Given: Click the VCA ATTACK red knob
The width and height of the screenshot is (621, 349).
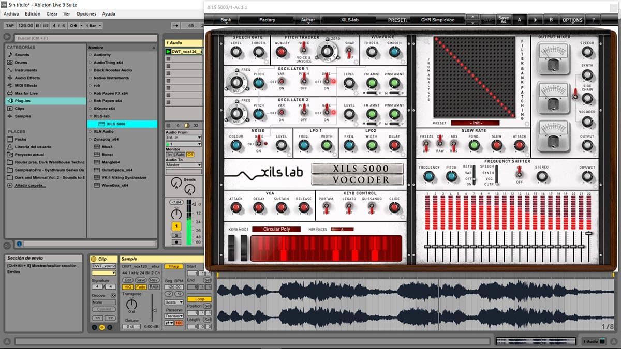Looking at the screenshot, I should point(236,207).
